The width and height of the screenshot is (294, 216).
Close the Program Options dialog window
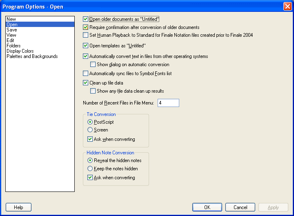click(x=287, y=7)
